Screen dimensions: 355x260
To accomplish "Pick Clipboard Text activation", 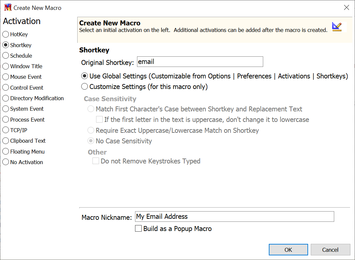I will 6,141.
